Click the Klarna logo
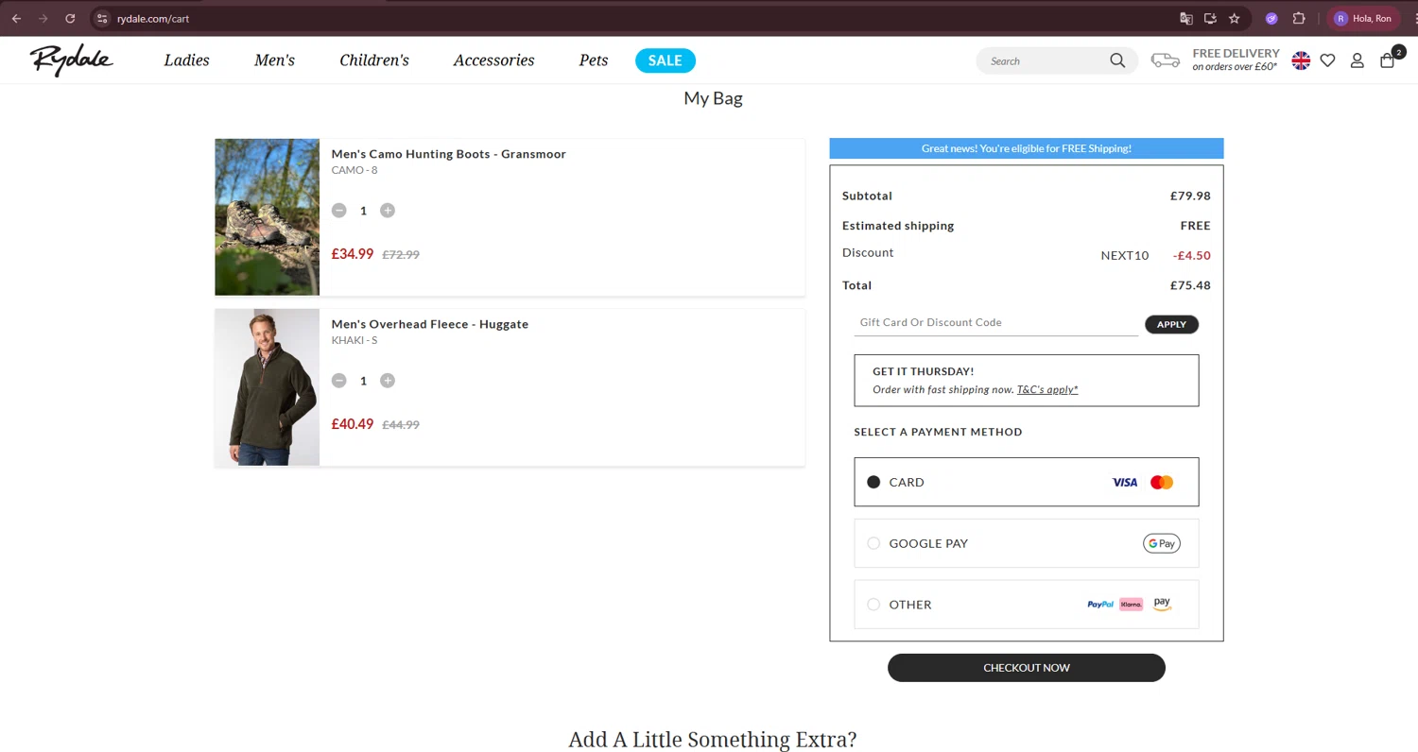Image resolution: width=1418 pixels, height=752 pixels. 1132,605
